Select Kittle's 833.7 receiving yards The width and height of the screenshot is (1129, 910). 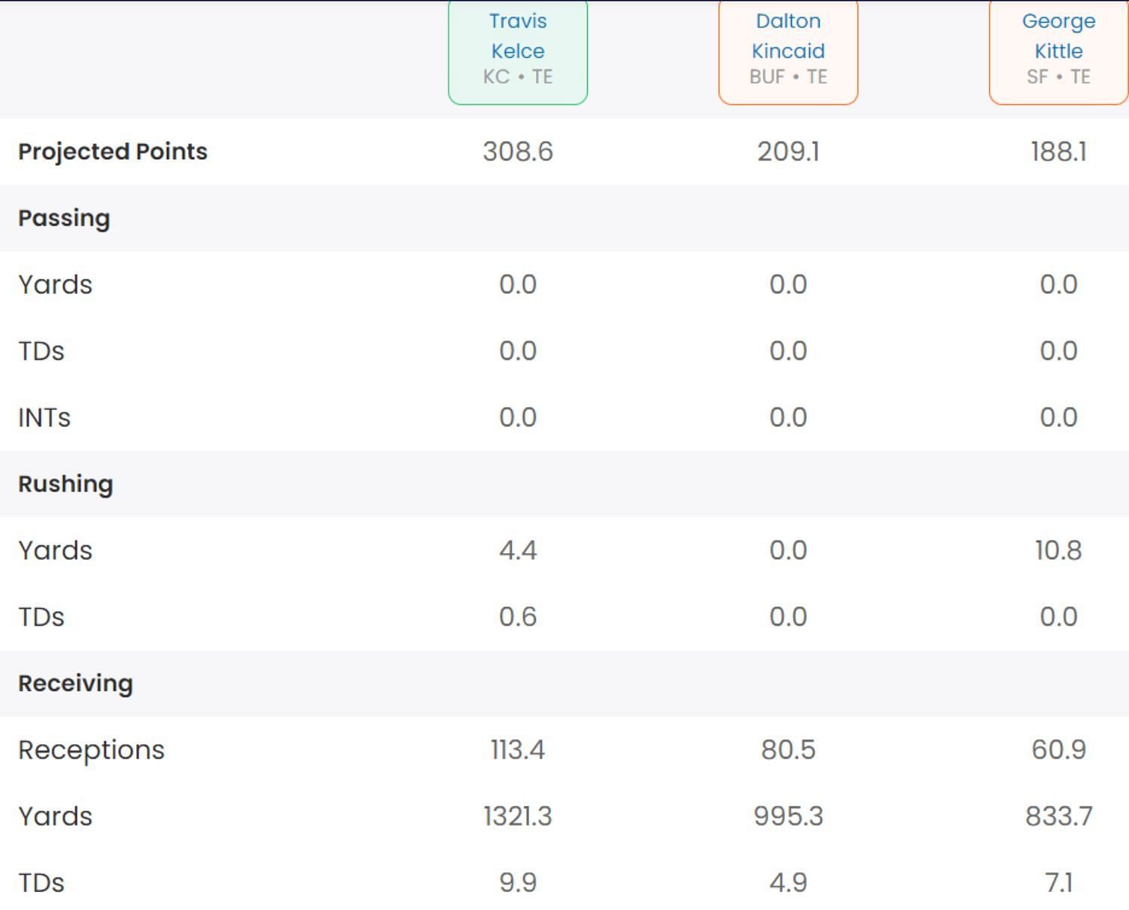click(1058, 817)
